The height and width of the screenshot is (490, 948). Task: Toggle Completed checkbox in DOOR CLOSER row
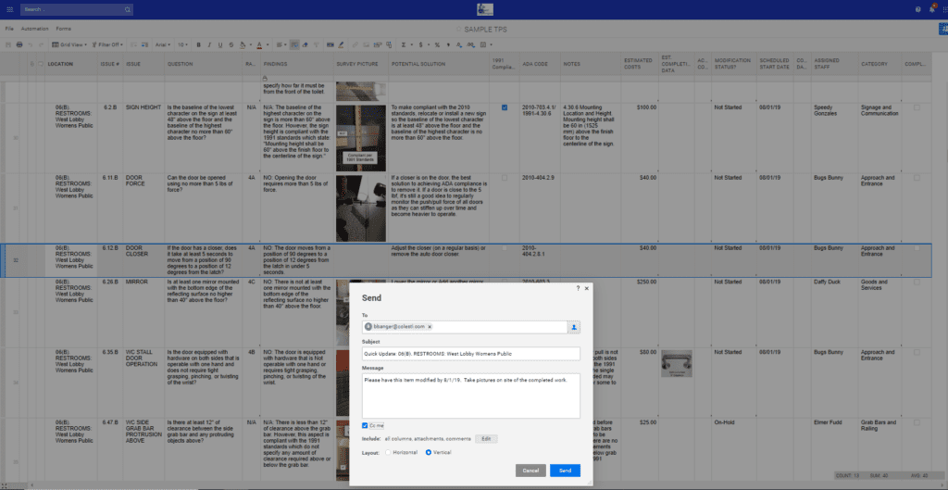click(917, 248)
